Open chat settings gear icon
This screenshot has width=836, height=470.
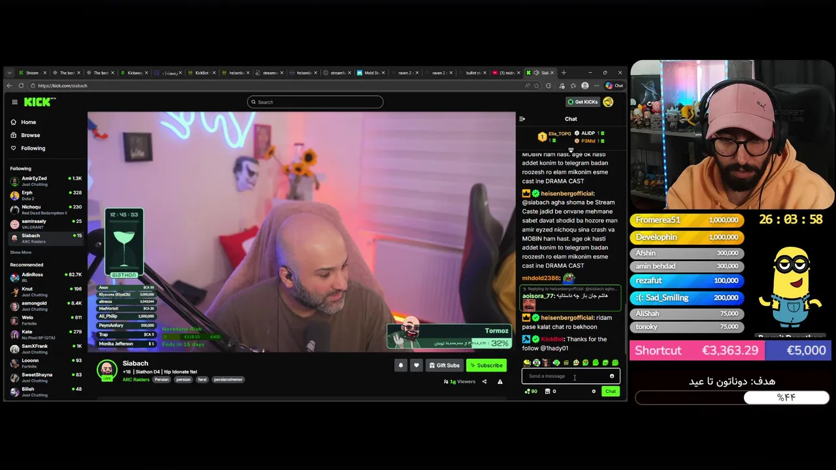point(594,392)
